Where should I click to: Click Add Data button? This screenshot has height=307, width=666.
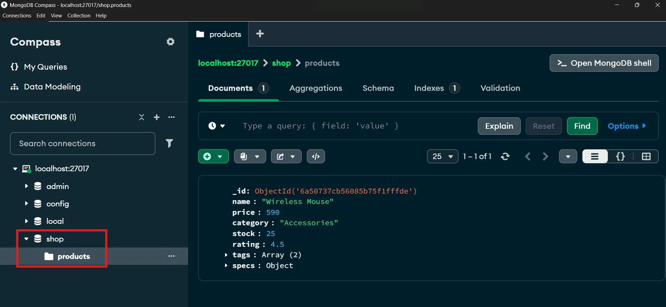[x=214, y=156]
